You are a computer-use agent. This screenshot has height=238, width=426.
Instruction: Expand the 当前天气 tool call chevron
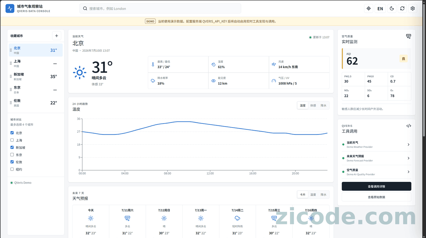coord(408,144)
